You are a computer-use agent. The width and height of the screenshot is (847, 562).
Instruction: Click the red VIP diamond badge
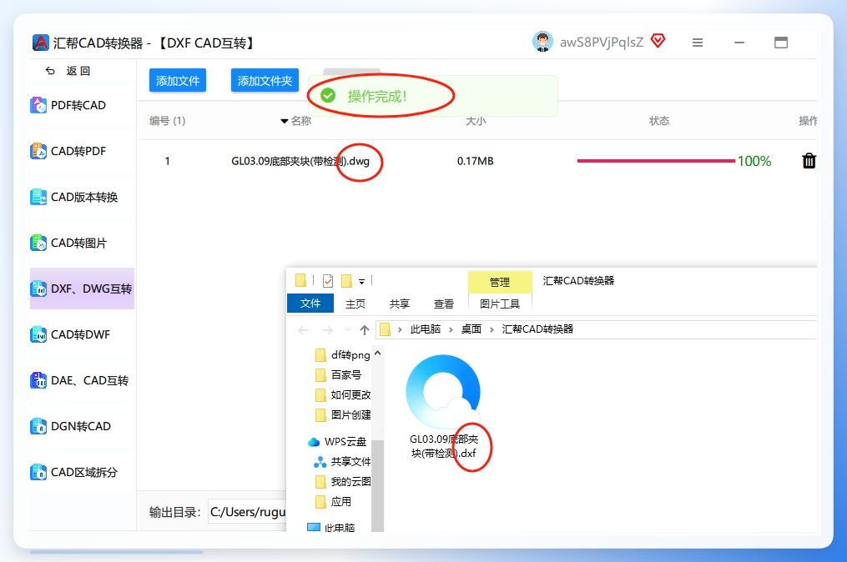658,41
